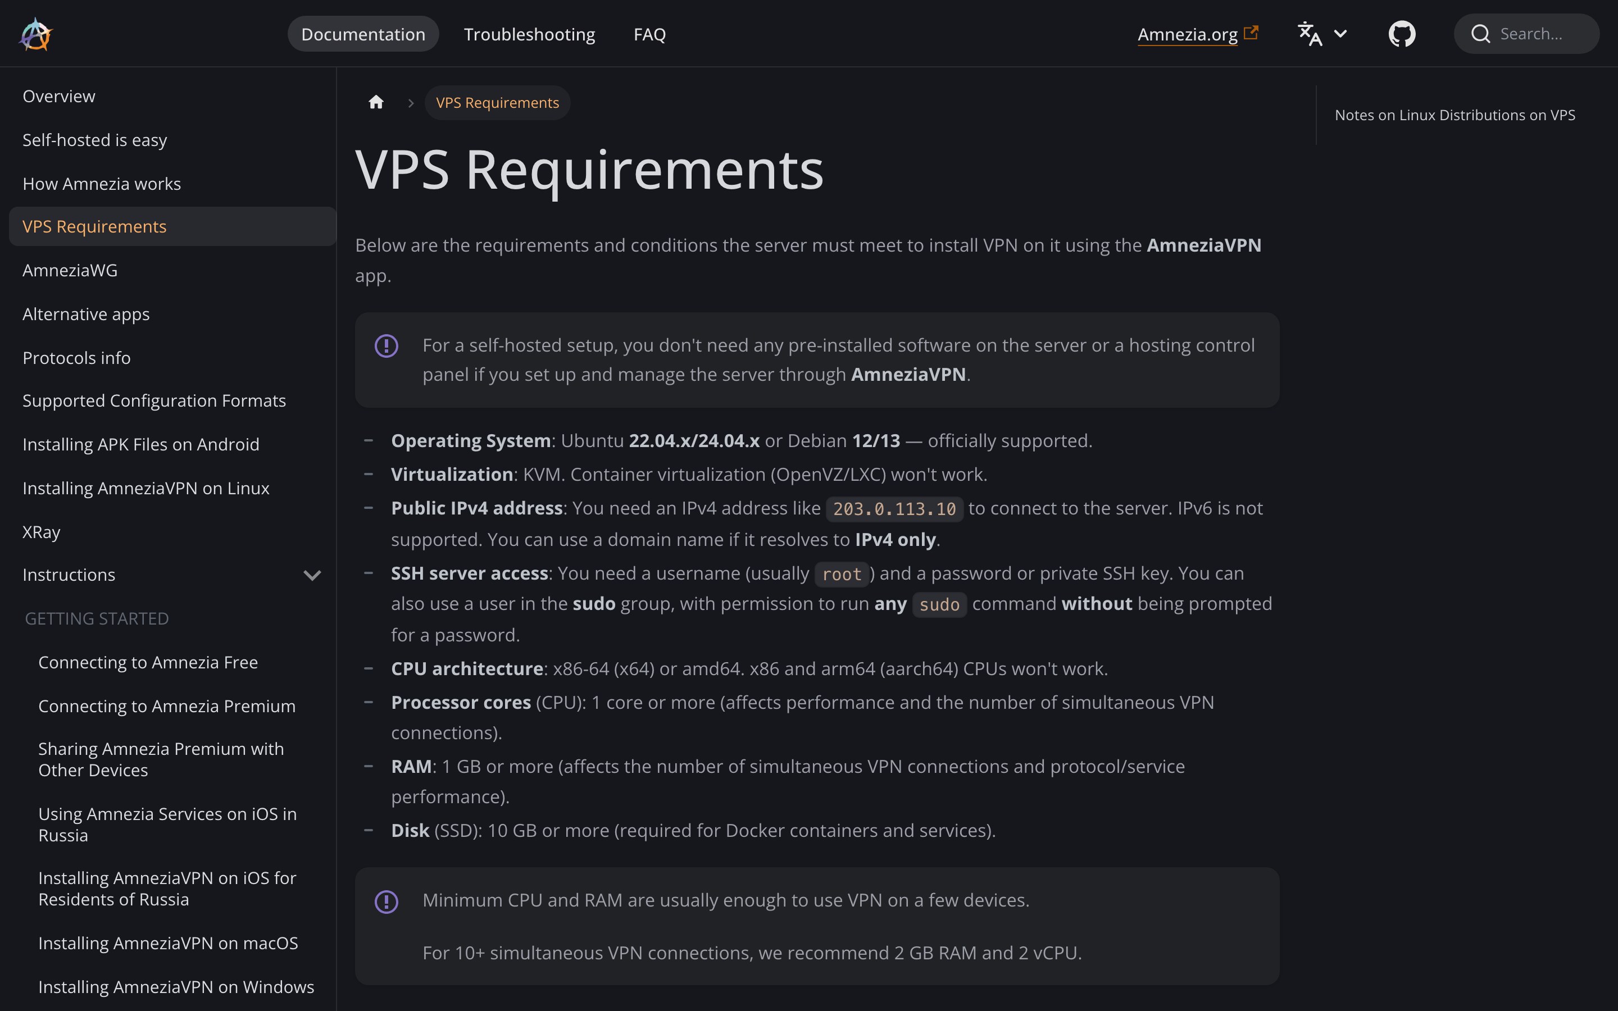Click the language translate icon

coord(1310,34)
